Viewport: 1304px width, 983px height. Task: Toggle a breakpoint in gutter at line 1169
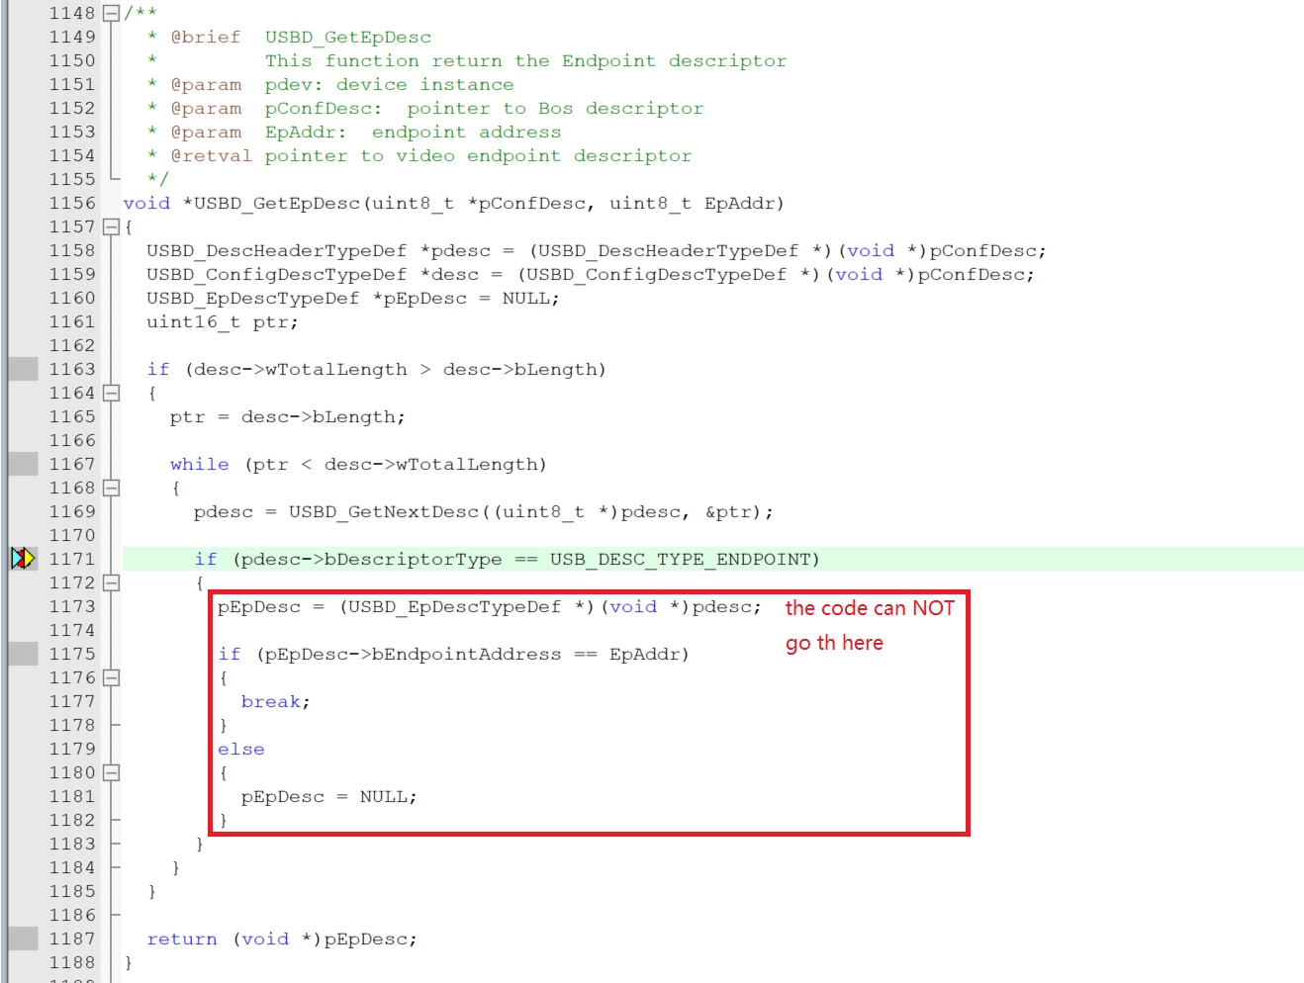coord(22,510)
